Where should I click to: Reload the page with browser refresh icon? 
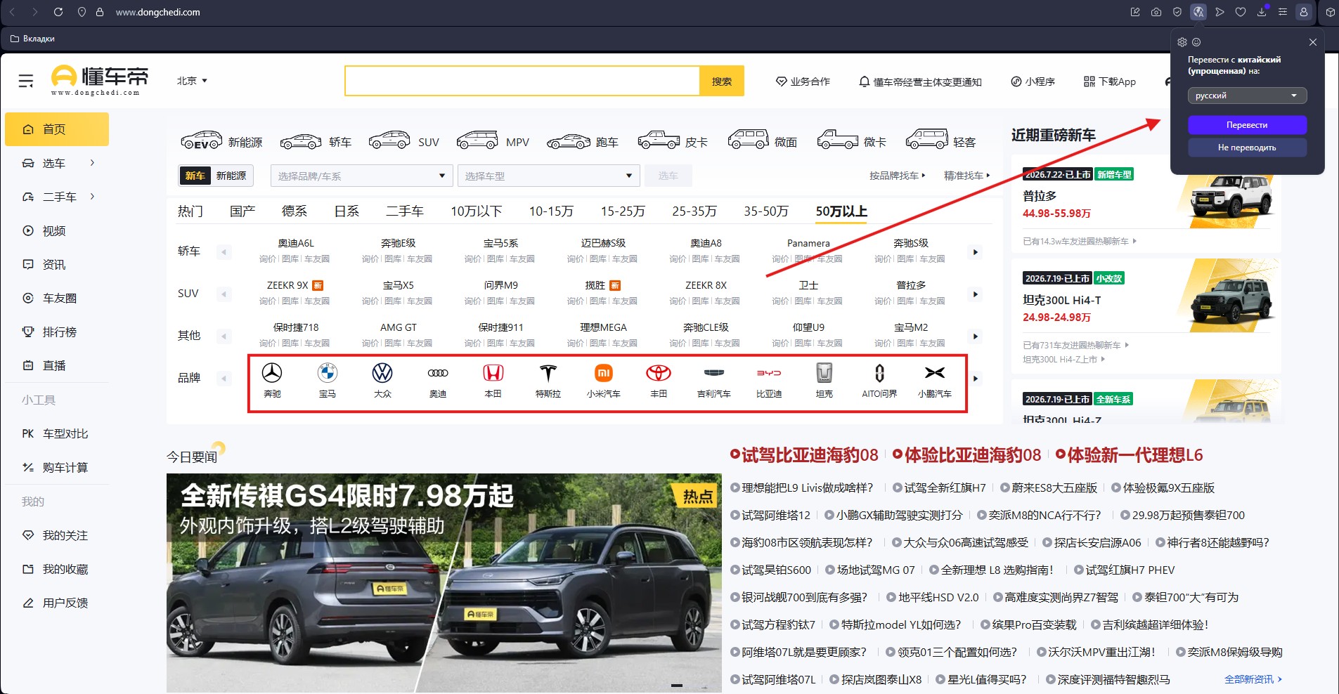pyautogui.click(x=58, y=12)
